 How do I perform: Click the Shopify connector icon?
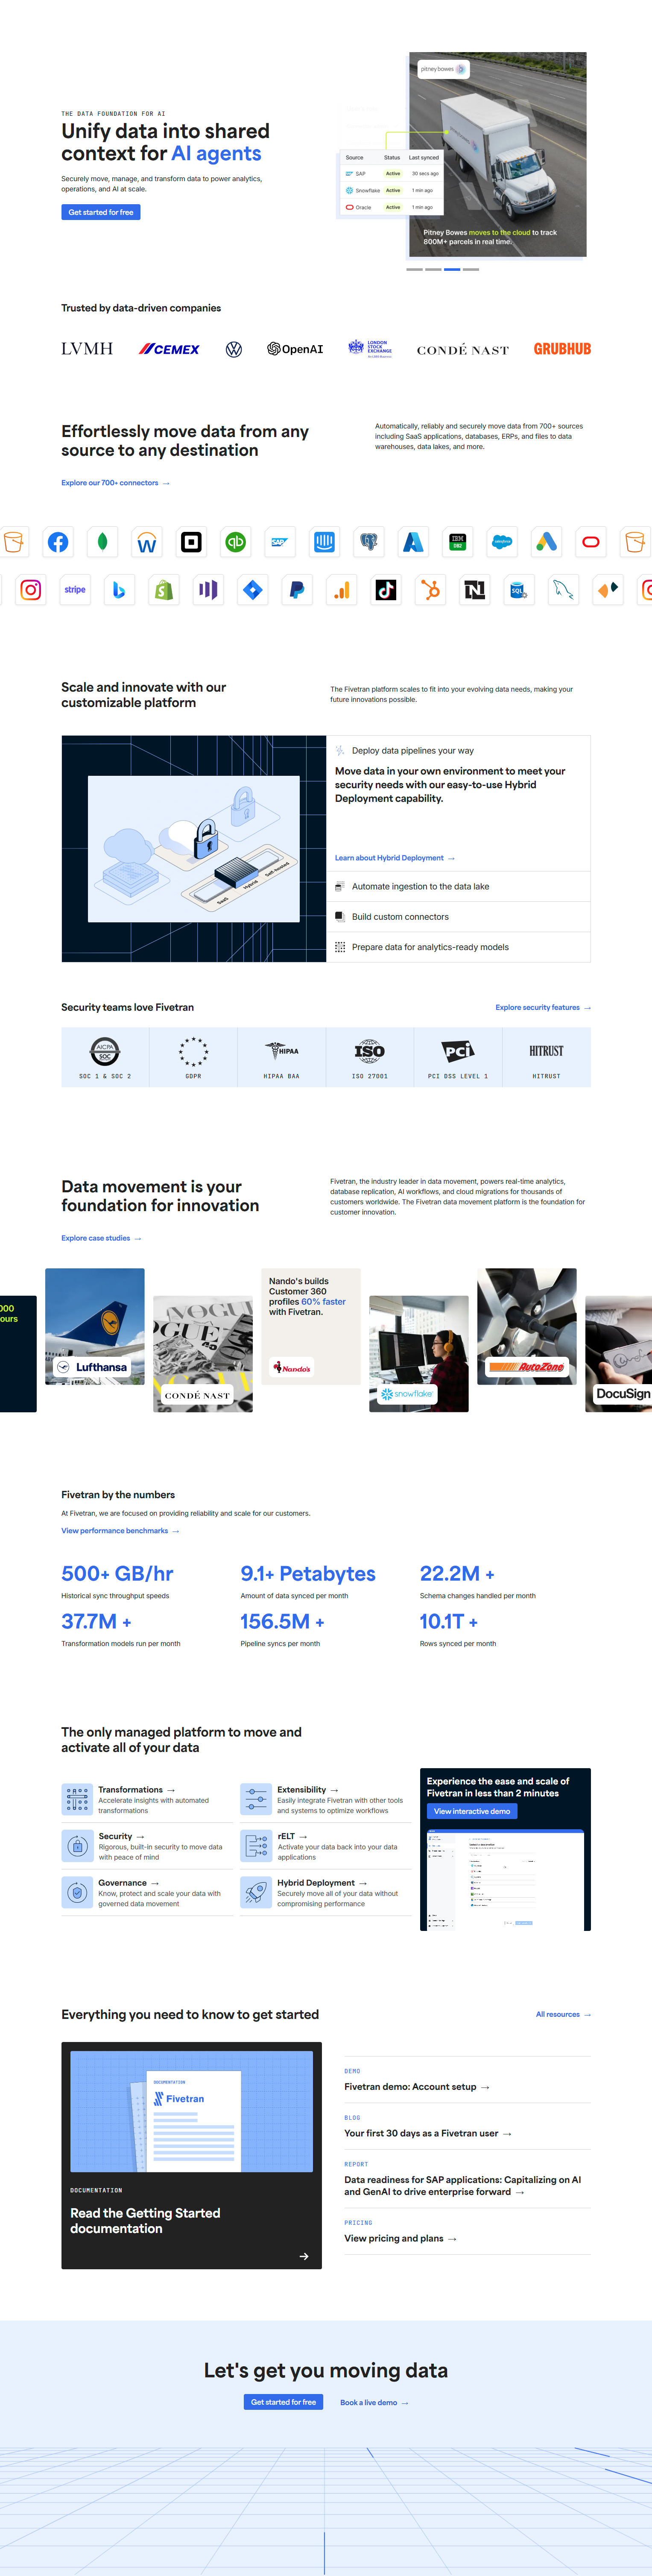(x=164, y=590)
